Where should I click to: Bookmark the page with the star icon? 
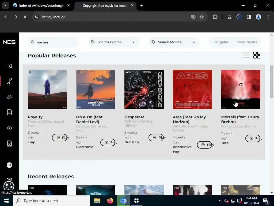[202, 17]
